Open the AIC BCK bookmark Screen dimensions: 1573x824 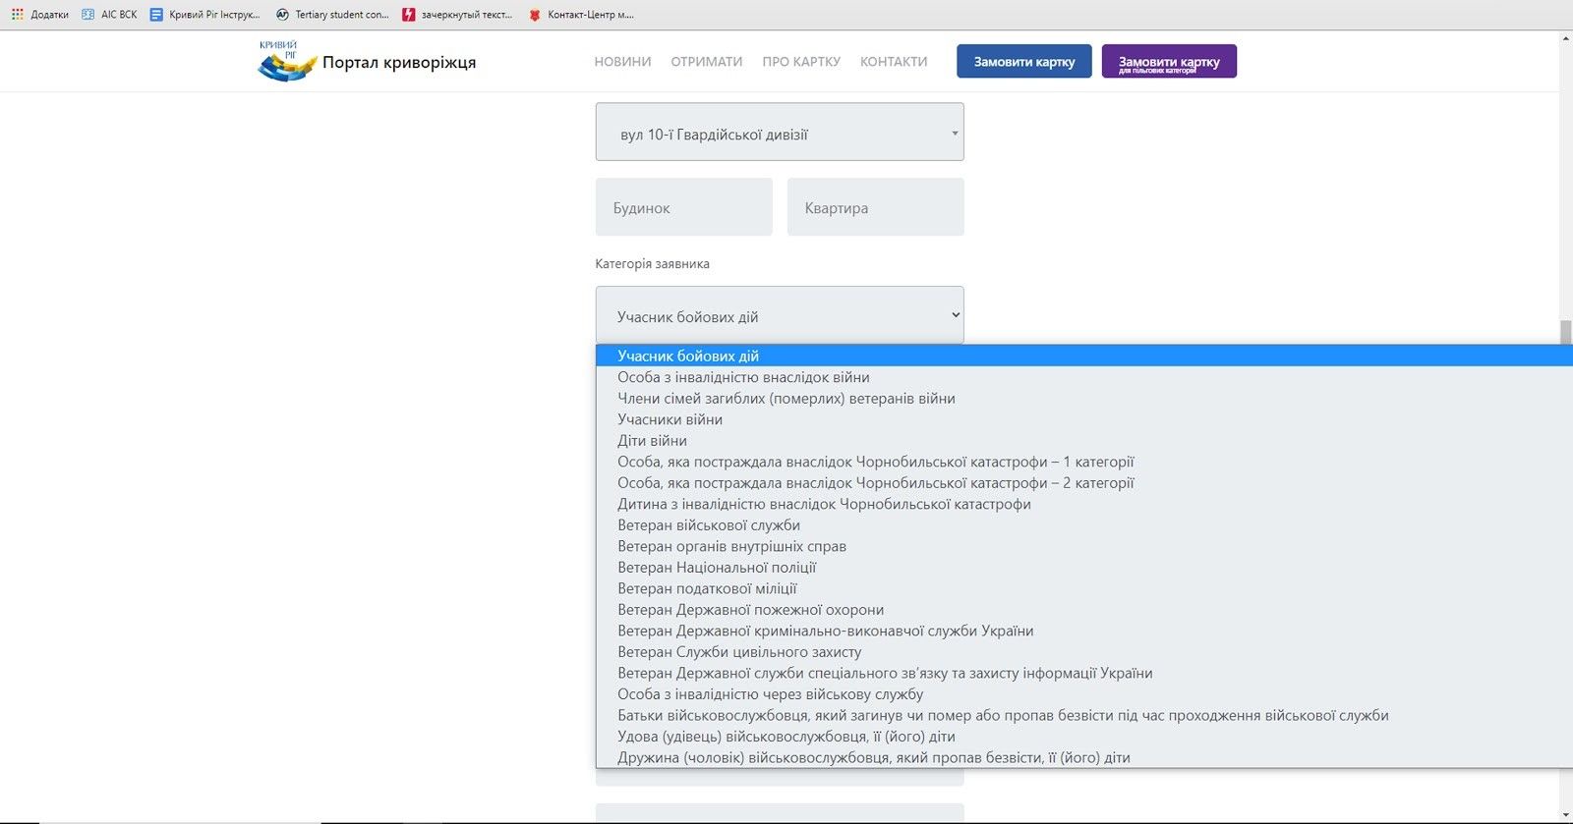(109, 15)
